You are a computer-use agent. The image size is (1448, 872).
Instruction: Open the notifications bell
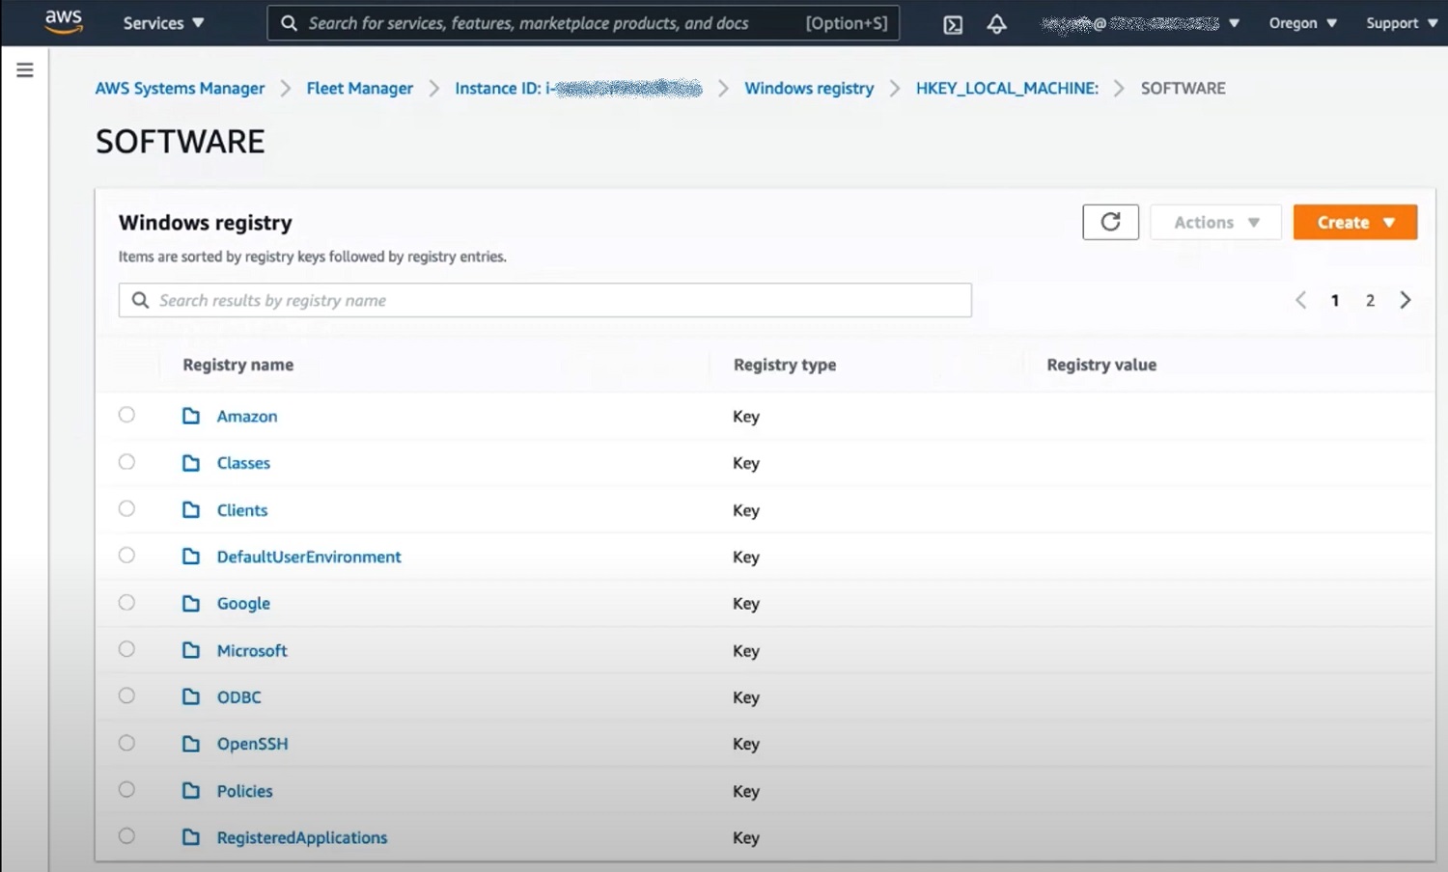997,24
